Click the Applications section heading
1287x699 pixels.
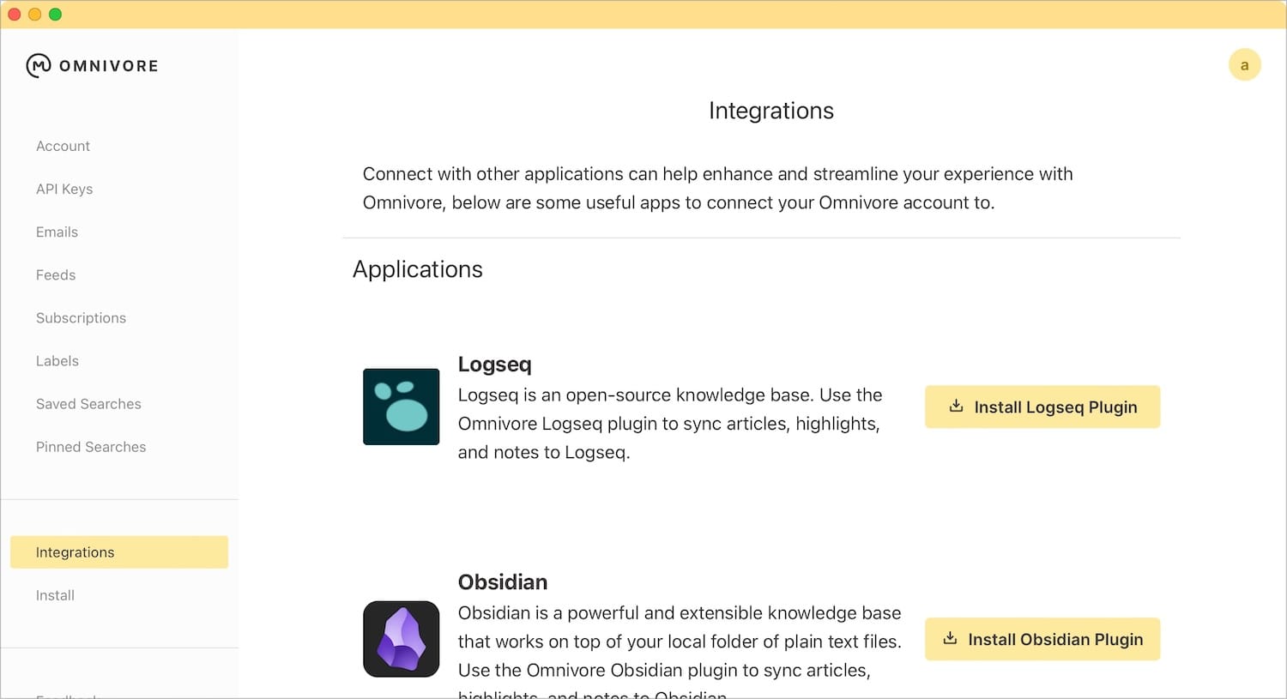tap(418, 269)
